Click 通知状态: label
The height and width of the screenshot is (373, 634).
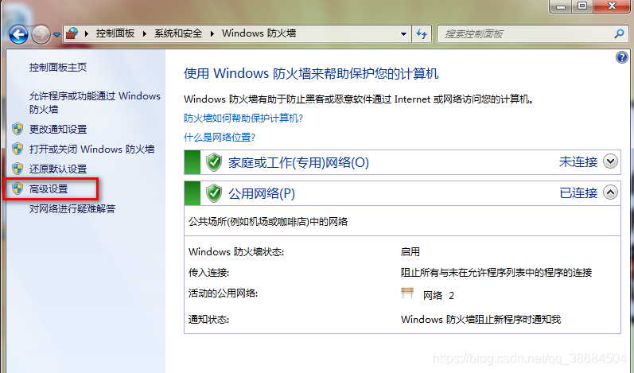click(x=208, y=319)
